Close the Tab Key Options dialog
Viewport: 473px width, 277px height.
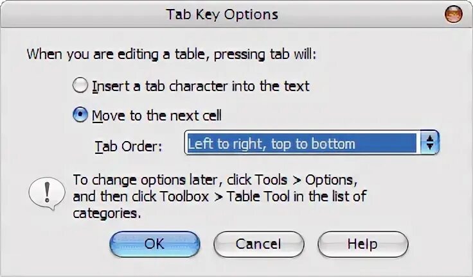453,14
